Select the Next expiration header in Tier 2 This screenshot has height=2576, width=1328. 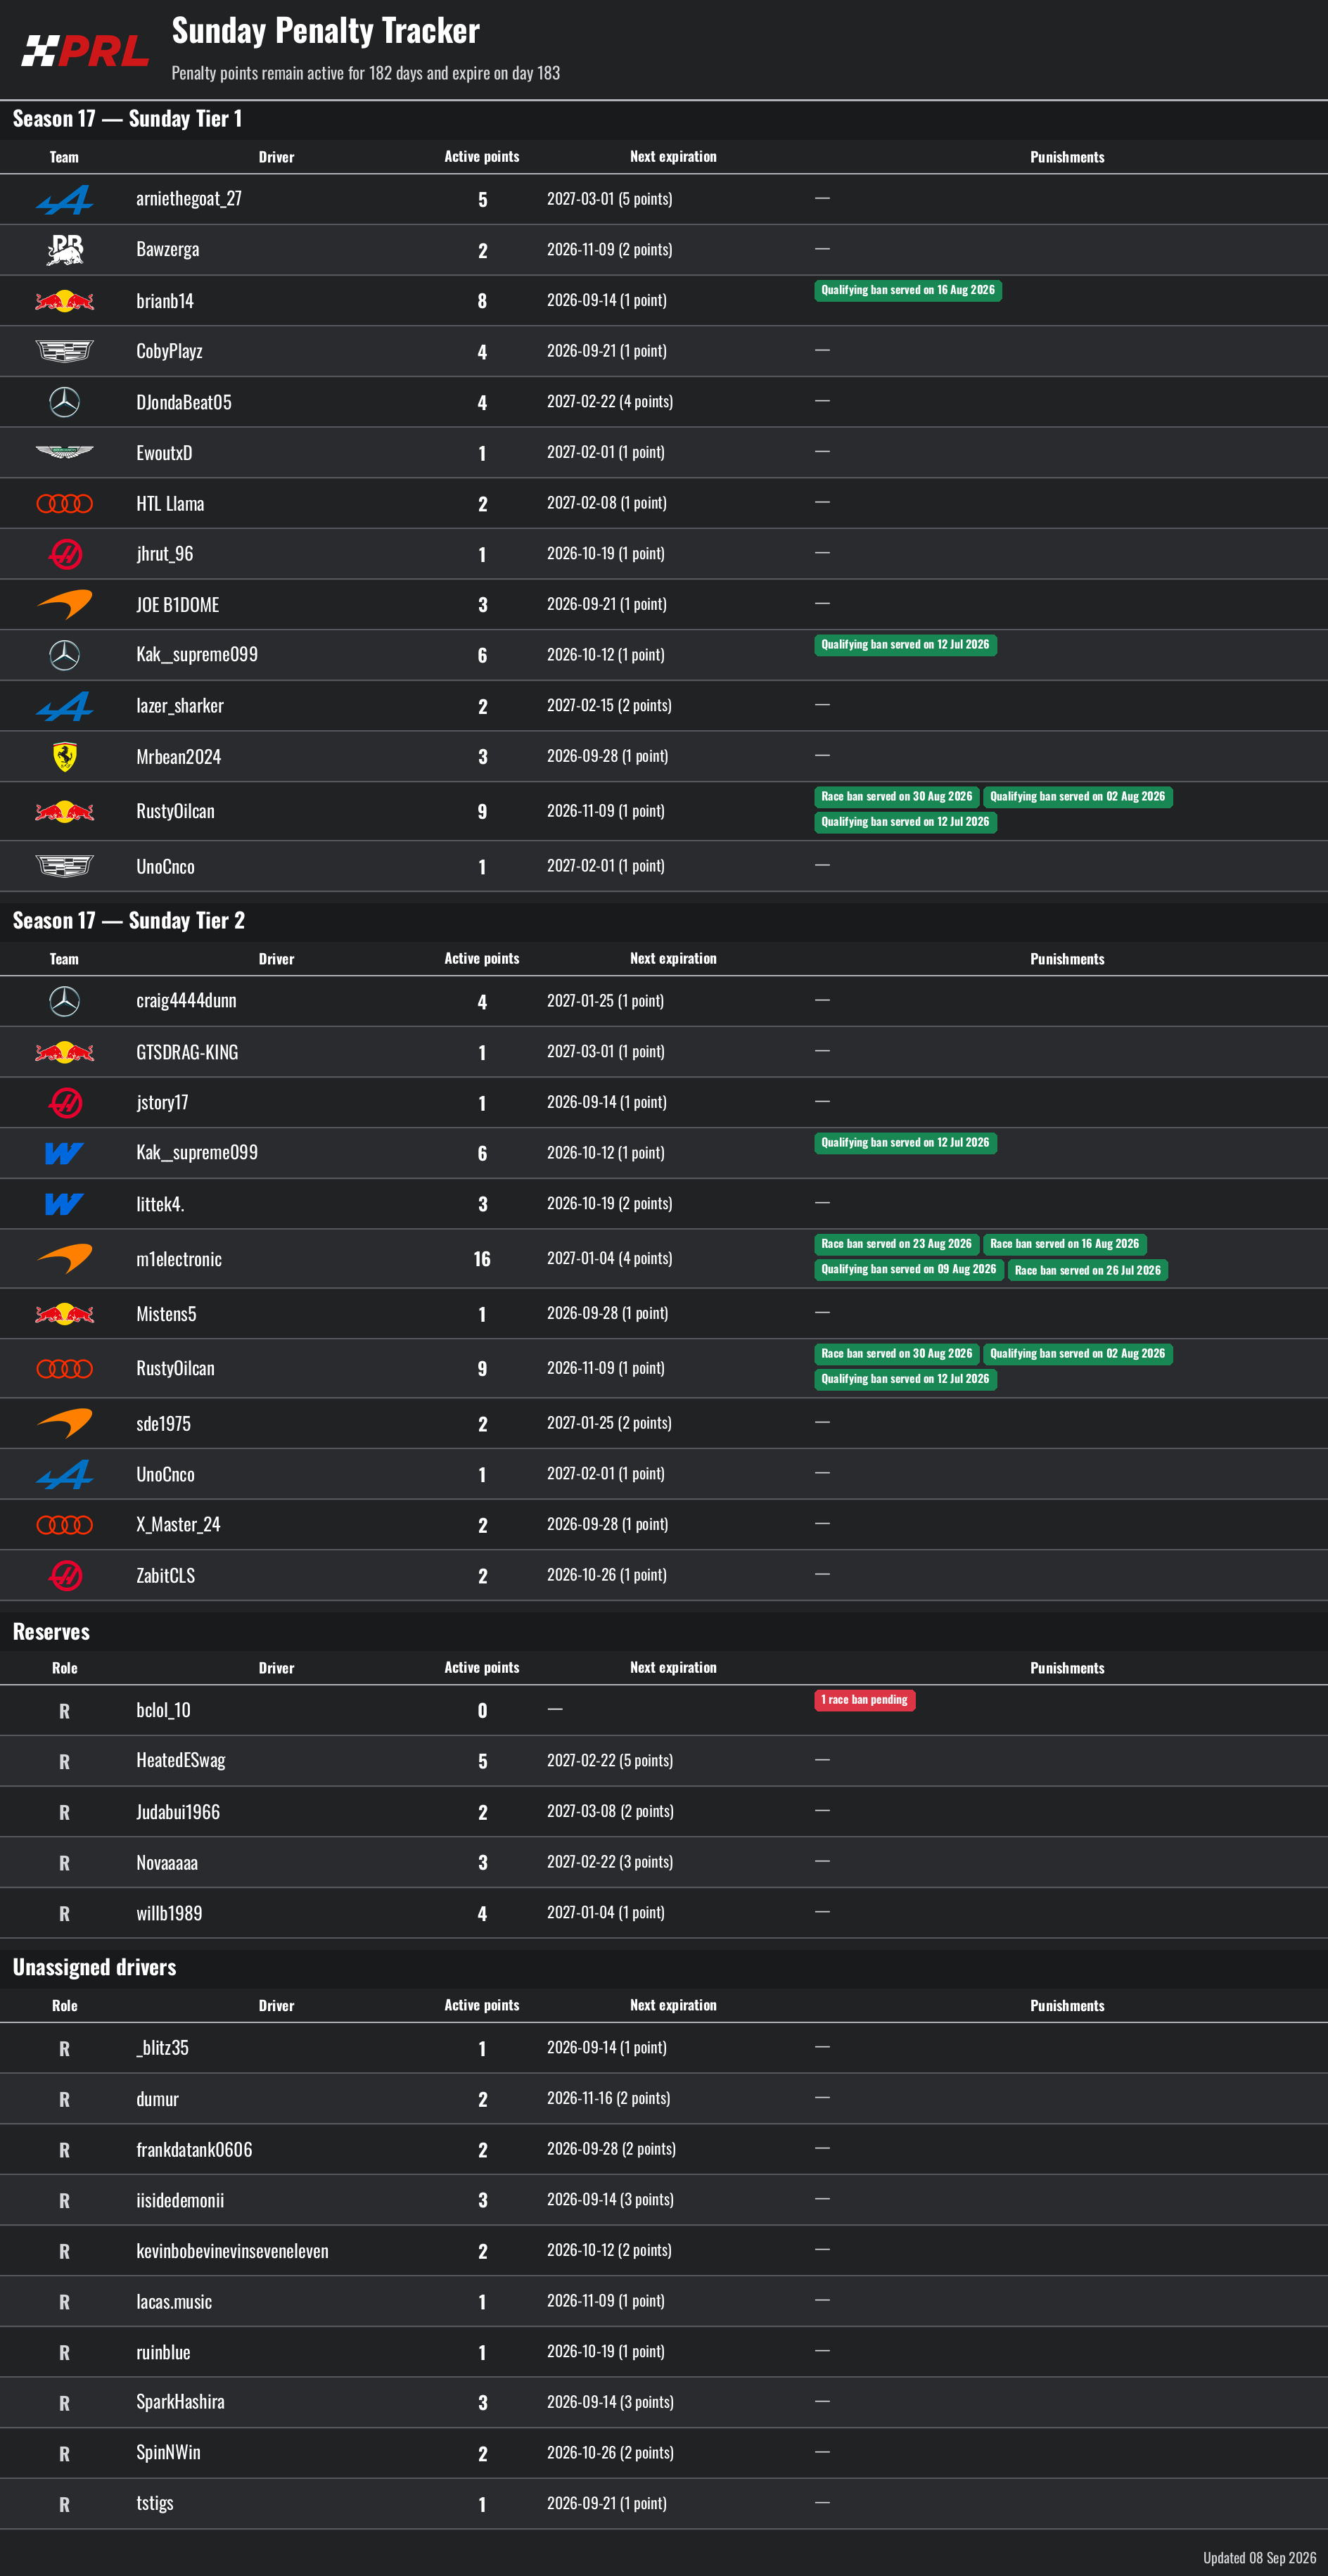[x=673, y=959]
